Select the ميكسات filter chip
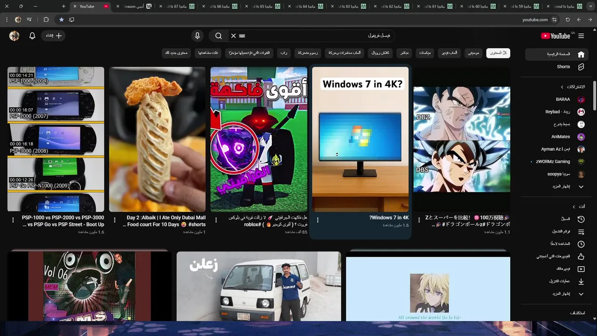Image resolution: width=597 pixels, height=336 pixels. [425, 53]
